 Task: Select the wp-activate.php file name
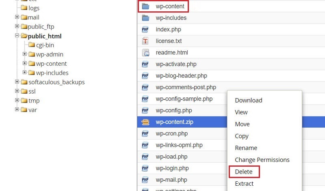[176, 64]
